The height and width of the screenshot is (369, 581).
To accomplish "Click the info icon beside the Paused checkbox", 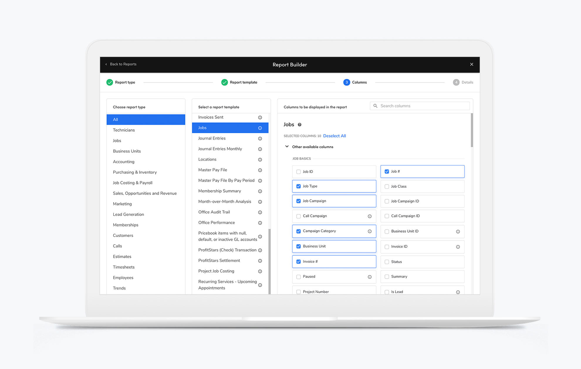I will [x=369, y=277].
